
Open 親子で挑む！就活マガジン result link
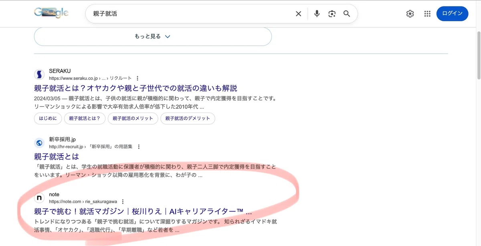[143, 212]
